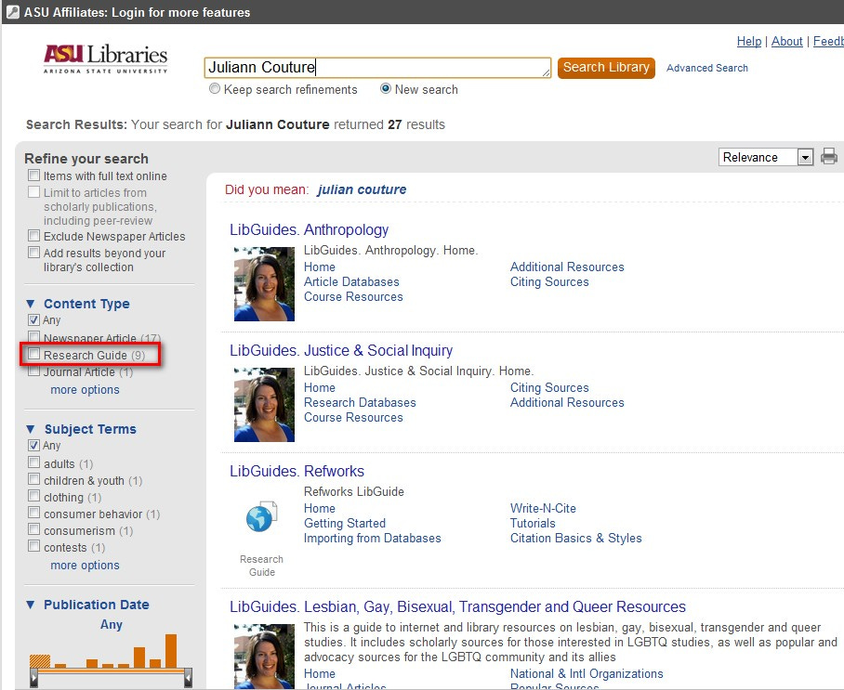
Task: Open LibGuides. Refworks result
Action: click(x=297, y=471)
